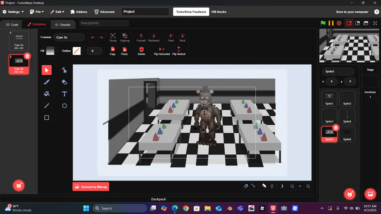Switch to the Code tab

click(x=12, y=25)
